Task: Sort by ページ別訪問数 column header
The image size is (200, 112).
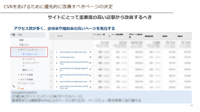Action: click(x=117, y=35)
